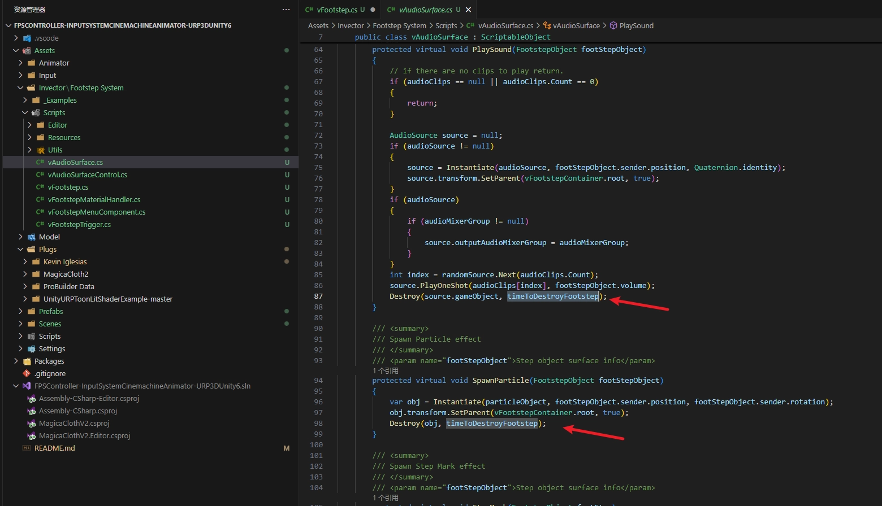This screenshot has width=882, height=506.
Task: Select the ProBuilder Data folder
Action: pos(69,286)
